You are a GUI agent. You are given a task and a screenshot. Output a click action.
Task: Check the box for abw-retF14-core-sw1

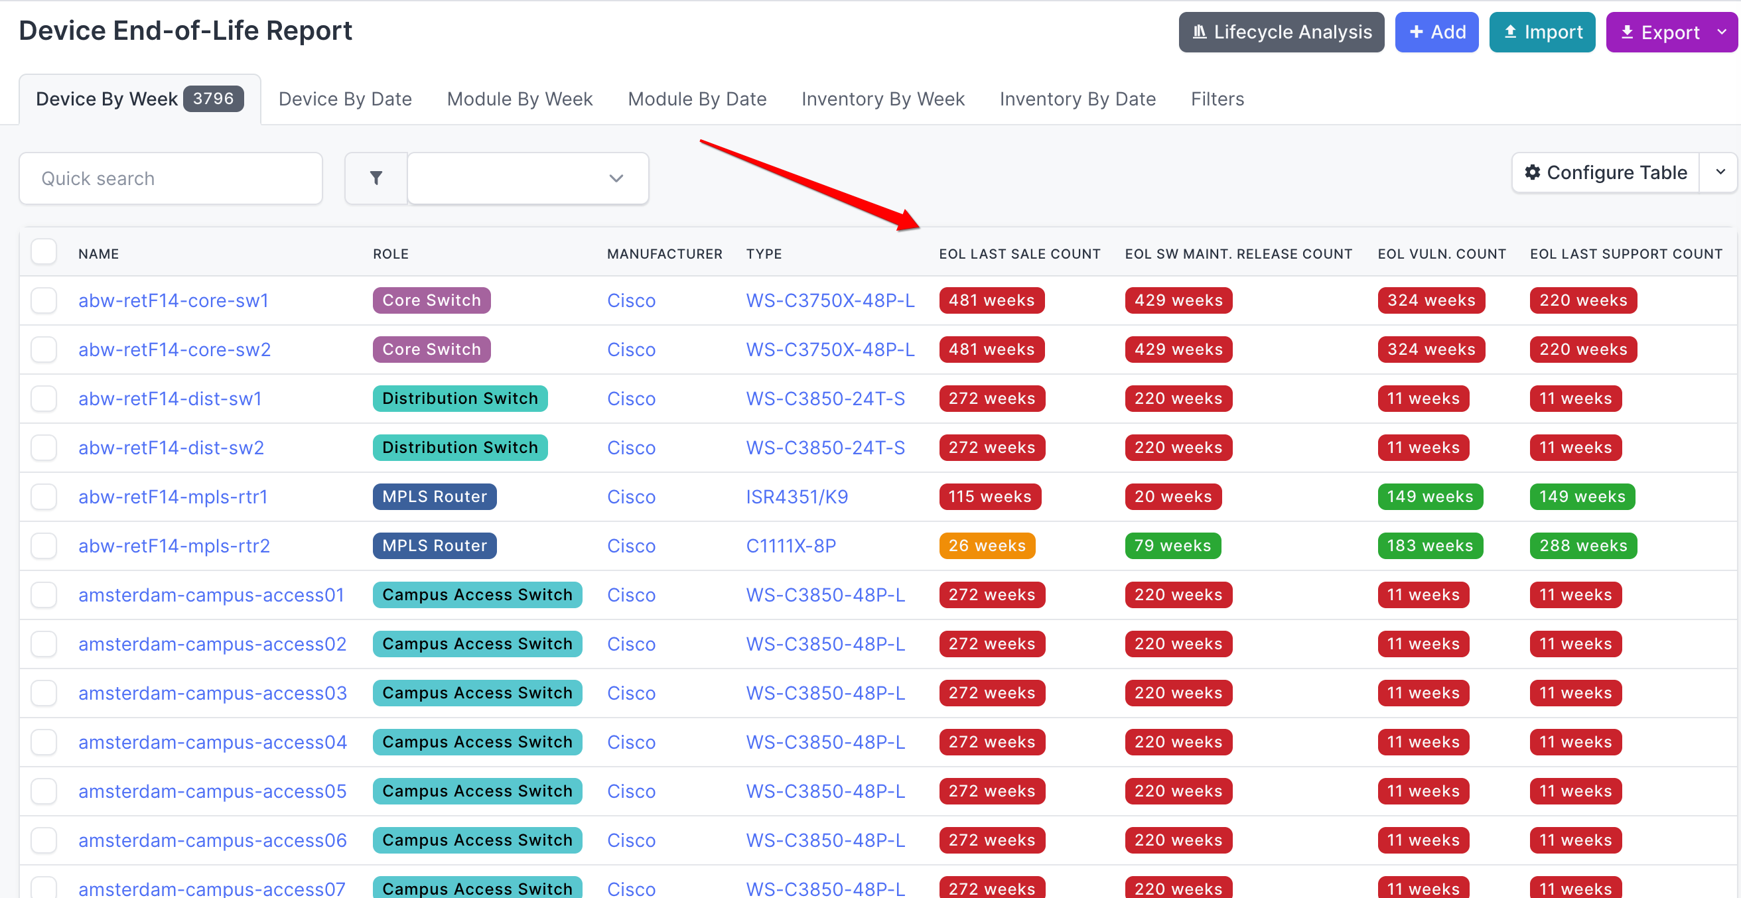pos(44,300)
